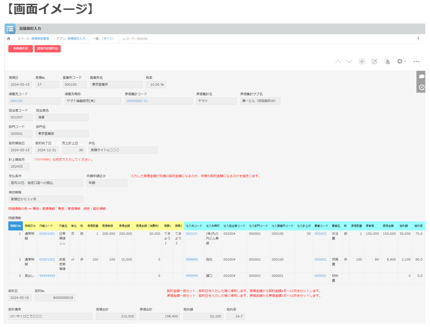The width and height of the screenshot is (430, 327).
Task: Open supplier code link 888888
Action: 191,260
